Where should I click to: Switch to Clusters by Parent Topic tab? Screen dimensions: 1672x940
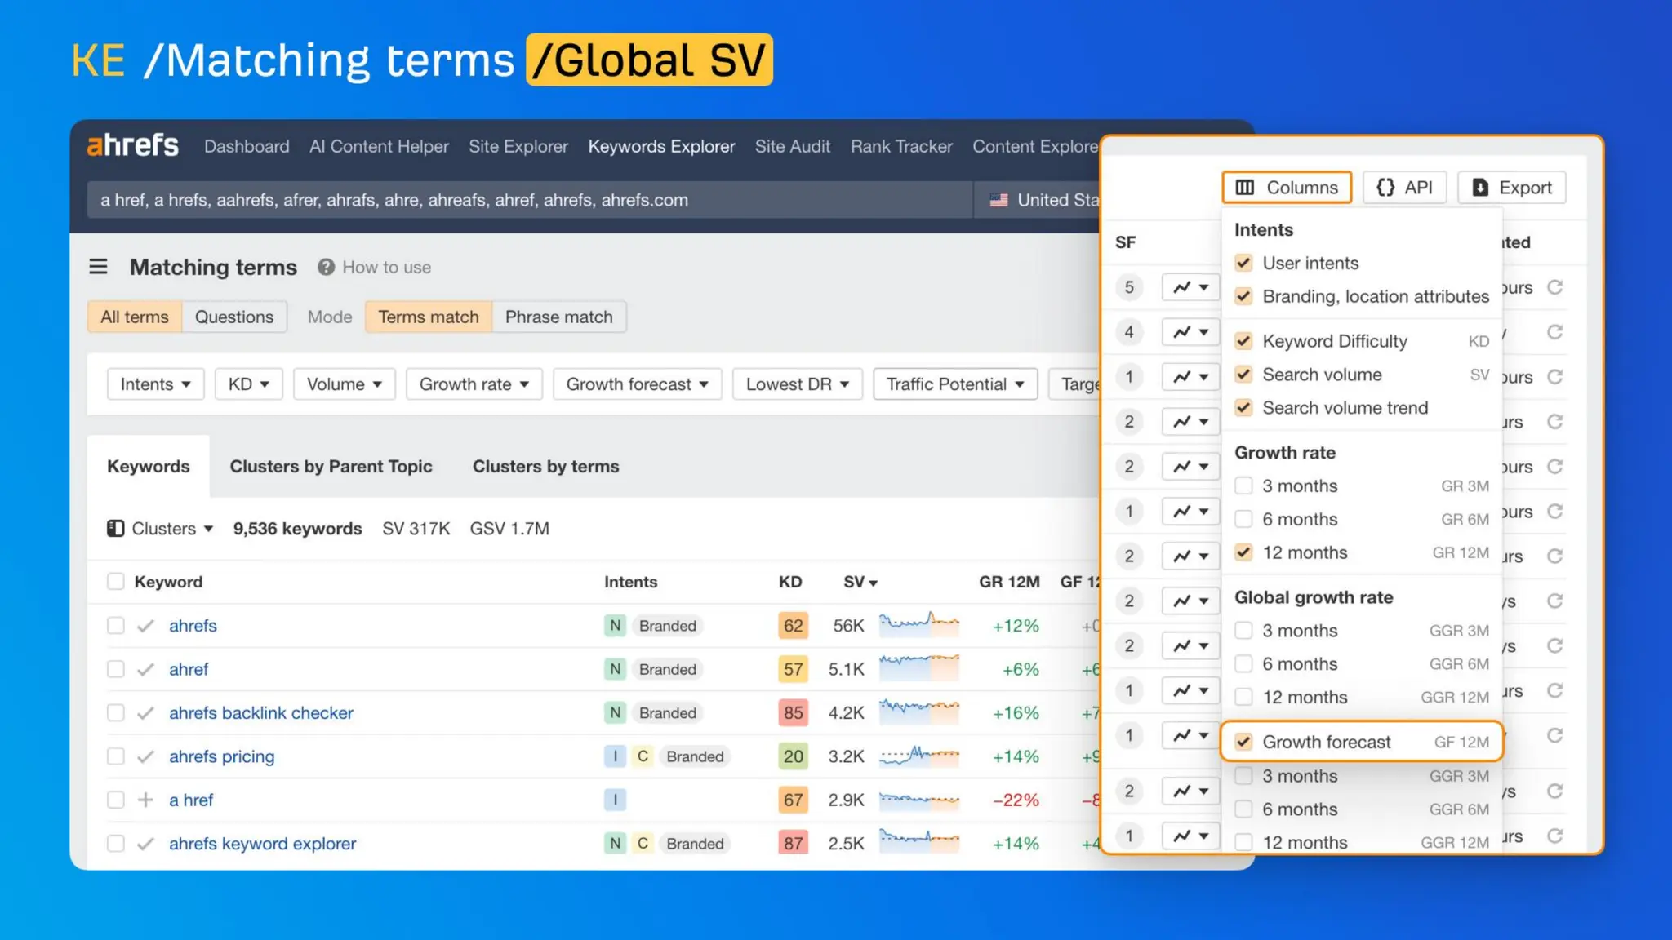pos(331,466)
